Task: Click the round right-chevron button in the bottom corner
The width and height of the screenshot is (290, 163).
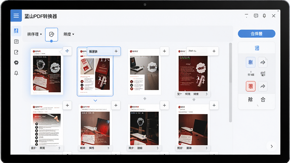Action: [x=272, y=146]
